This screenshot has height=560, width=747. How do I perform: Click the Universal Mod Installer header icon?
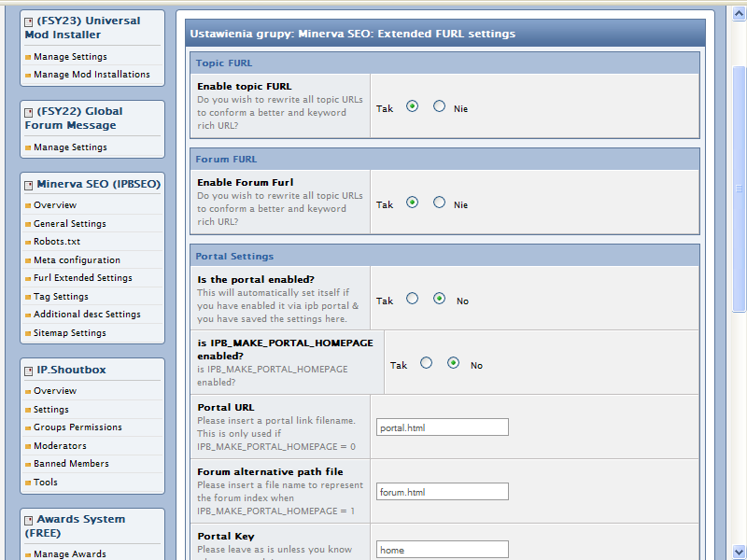tap(29, 21)
